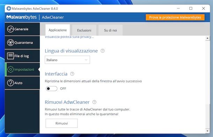The height and width of the screenshot is (137, 213).
Task: Open the Generale sidebar section
Action: pyautogui.click(x=22, y=29)
